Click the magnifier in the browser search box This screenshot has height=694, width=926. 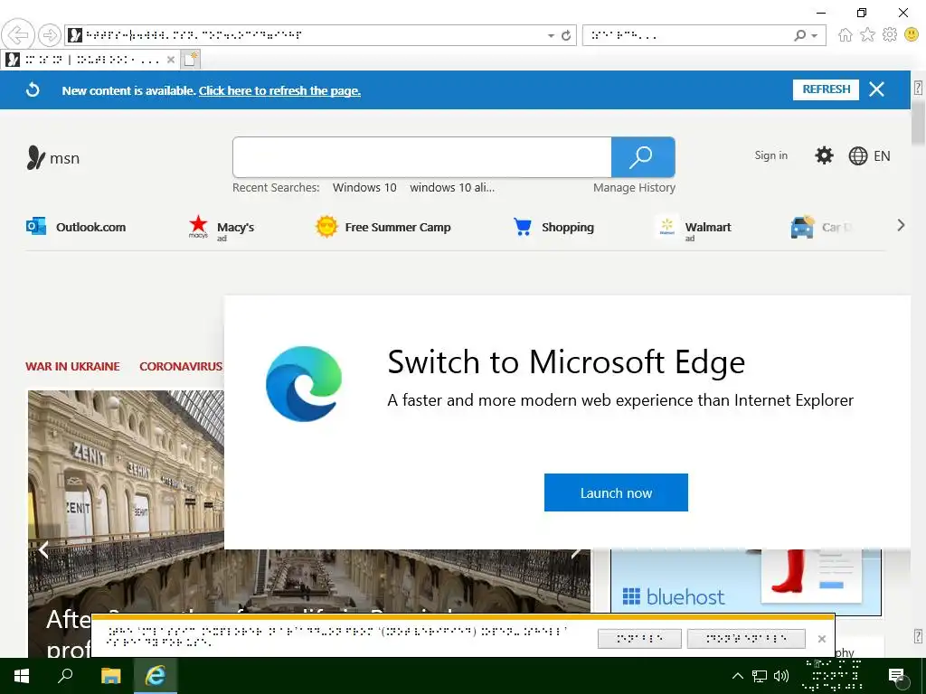click(x=799, y=35)
